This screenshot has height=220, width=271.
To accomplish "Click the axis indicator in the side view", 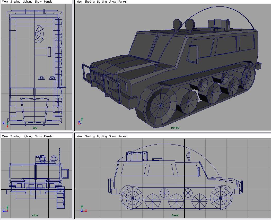I will [5, 209].
